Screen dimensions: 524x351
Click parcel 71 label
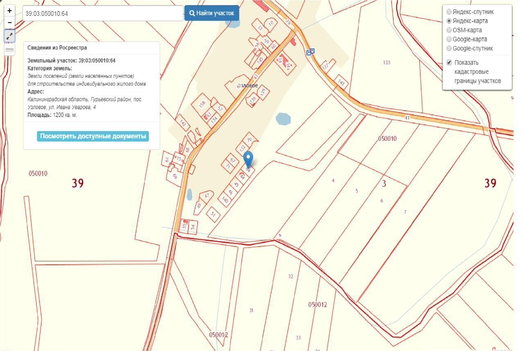[228, 167]
